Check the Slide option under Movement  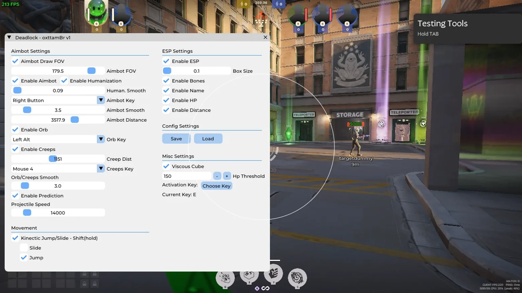(x=24, y=248)
